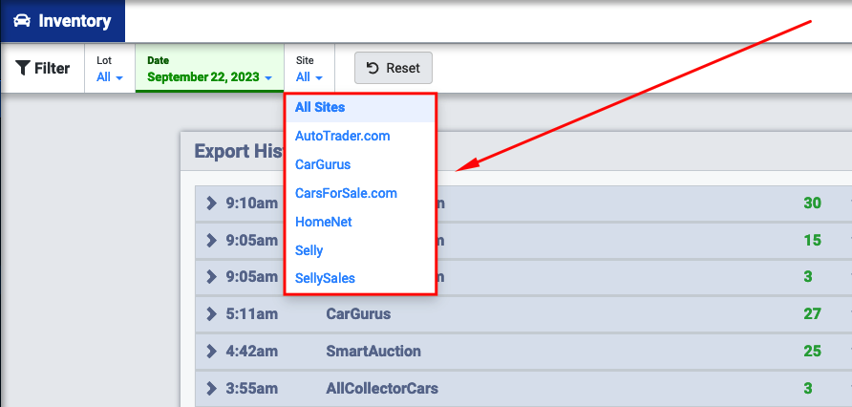852x407 pixels.
Task: Click the SmartAuction row label
Action: [x=373, y=351]
